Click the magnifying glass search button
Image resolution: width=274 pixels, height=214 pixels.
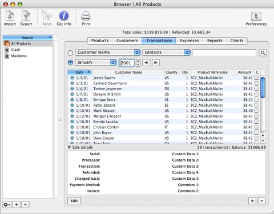point(263,53)
